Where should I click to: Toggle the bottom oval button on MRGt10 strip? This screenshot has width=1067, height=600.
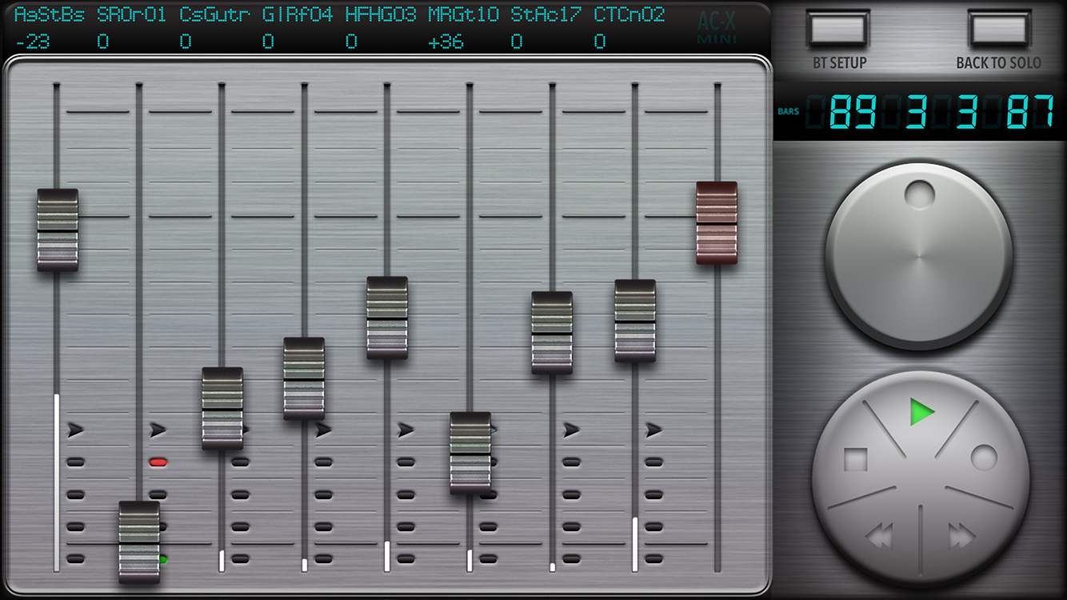pyautogui.click(x=489, y=558)
